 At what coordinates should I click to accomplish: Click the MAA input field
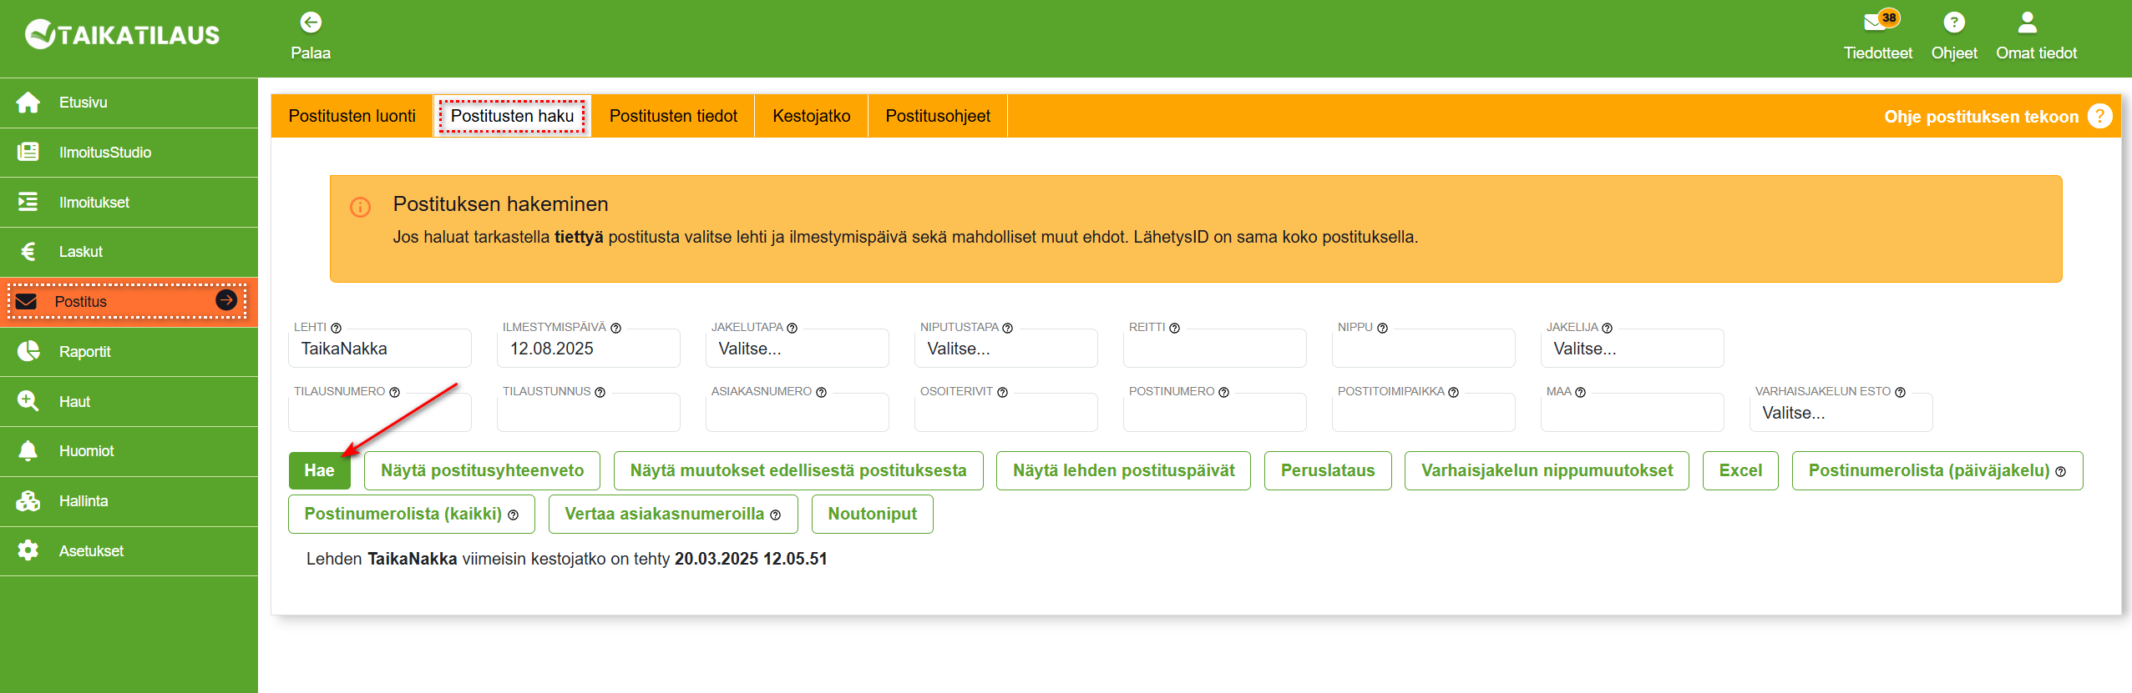click(x=1633, y=413)
